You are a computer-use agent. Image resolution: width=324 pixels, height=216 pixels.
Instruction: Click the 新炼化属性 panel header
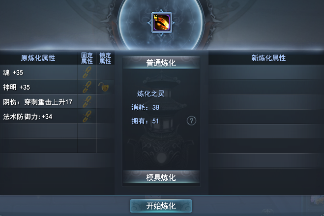point(268,58)
